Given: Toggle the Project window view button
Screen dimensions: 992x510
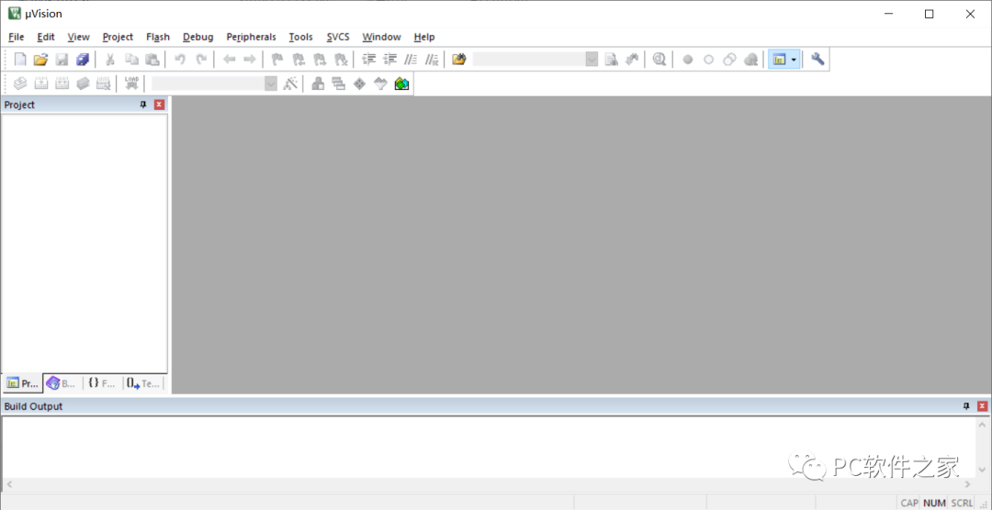Looking at the screenshot, I should [780, 60].
